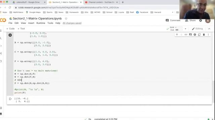The height and width of the screenshot is (120, 215).
Task: Switch to JulienStuff Google Drive tab
Action: point(28,2)
